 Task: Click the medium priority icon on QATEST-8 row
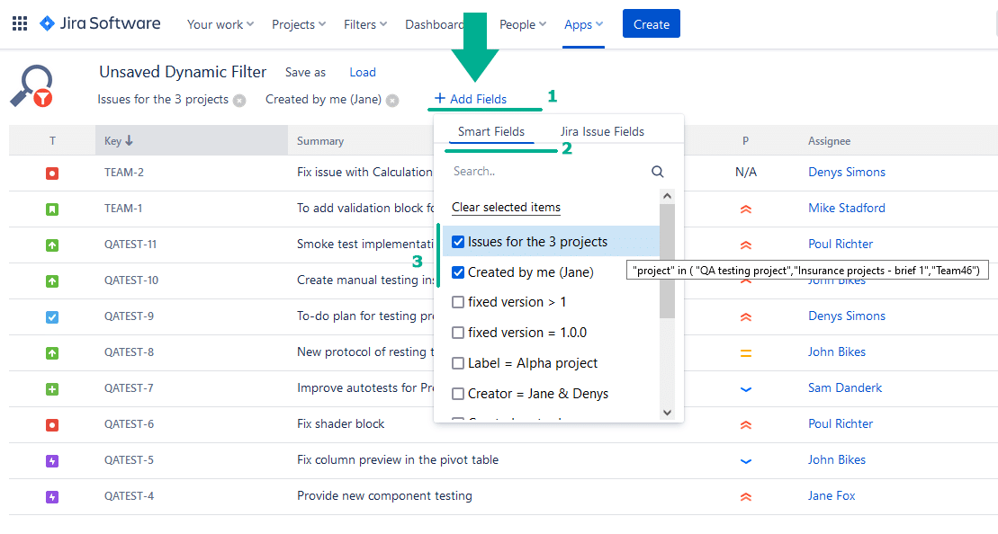point(745,352)
